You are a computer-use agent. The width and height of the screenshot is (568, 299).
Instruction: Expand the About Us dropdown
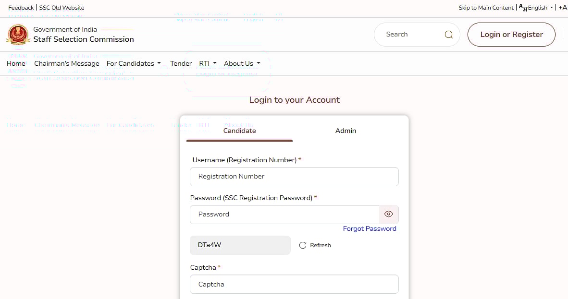tap(242, 63)
